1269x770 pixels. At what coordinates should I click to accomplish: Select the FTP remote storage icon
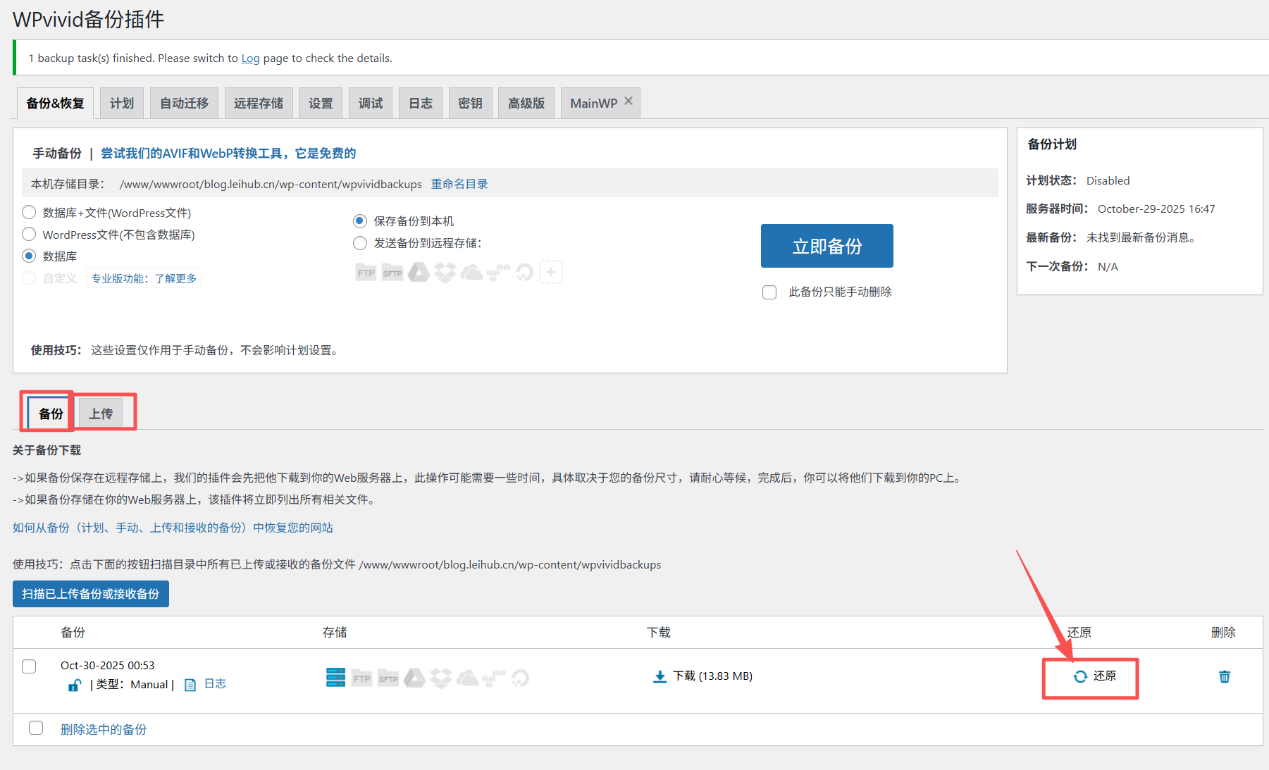click(x=366, y=271)
